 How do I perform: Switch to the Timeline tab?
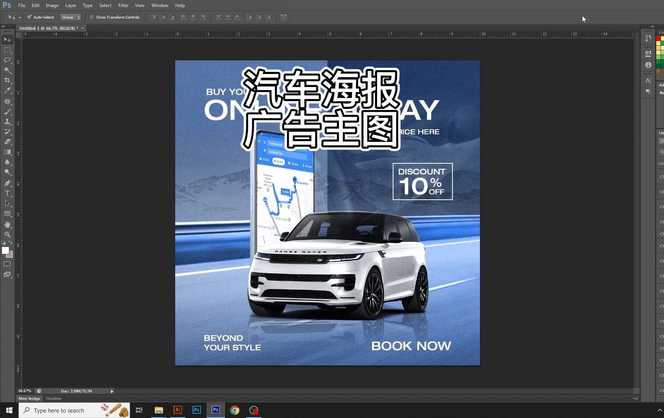click(x=53, y=399)
